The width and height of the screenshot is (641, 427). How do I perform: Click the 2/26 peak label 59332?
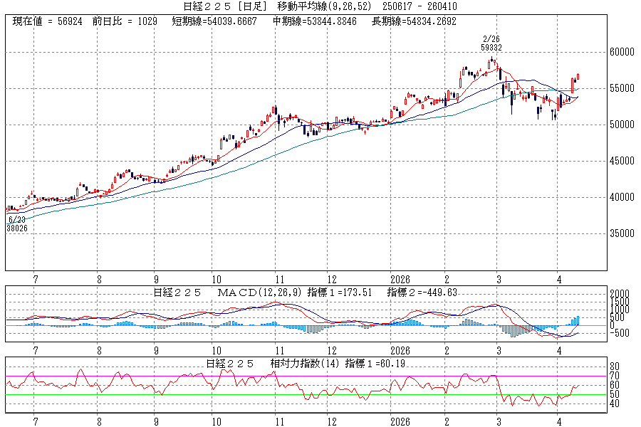tap(491, 47)
